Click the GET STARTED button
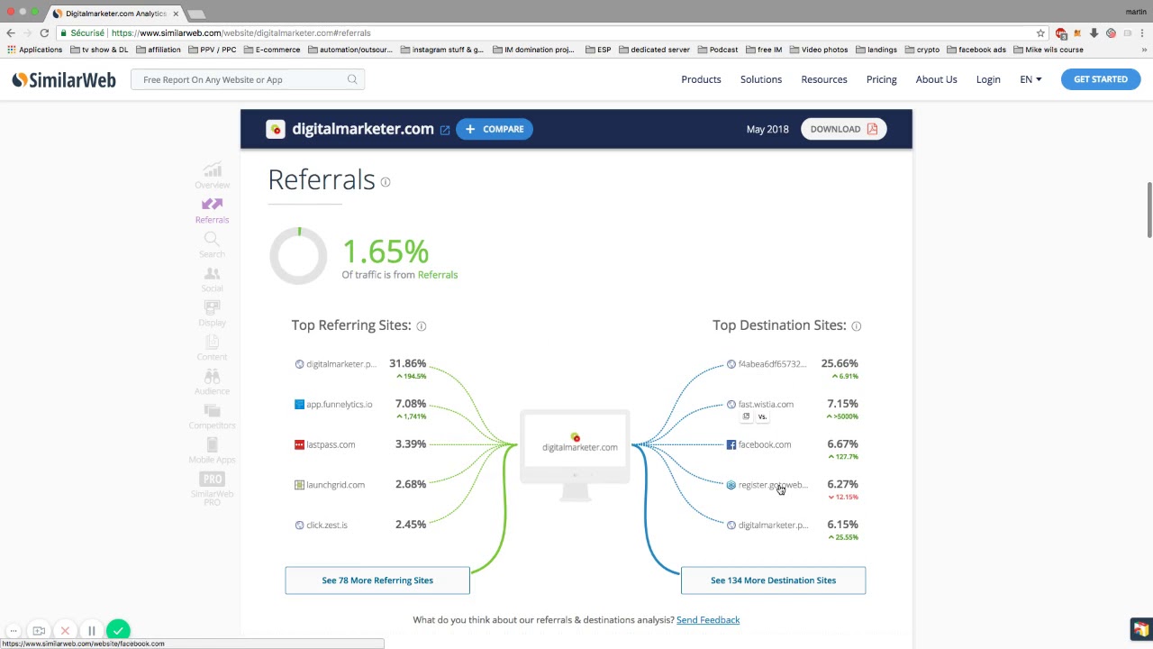The height and width of the screenshot is (649, 1153). (1101, 79)
